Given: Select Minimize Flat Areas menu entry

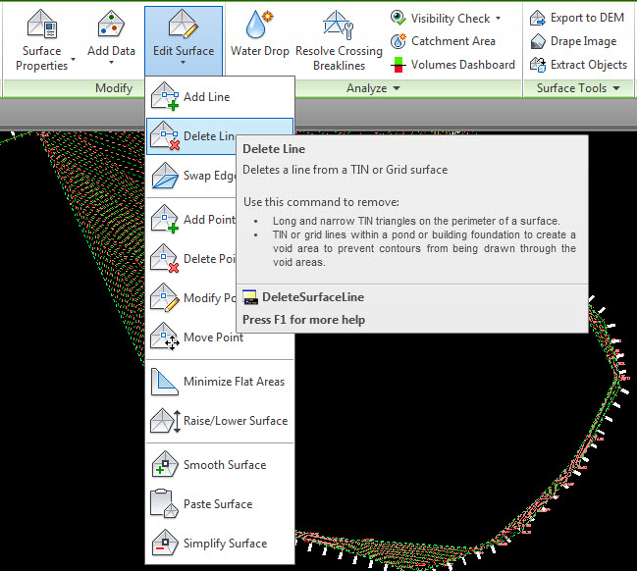Looking at the screenshot, I should coord(220,382).
